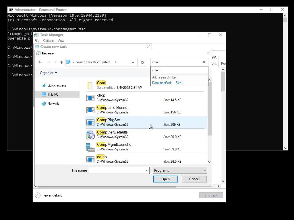Click the ComputerDefaults icon

point(90,135)
